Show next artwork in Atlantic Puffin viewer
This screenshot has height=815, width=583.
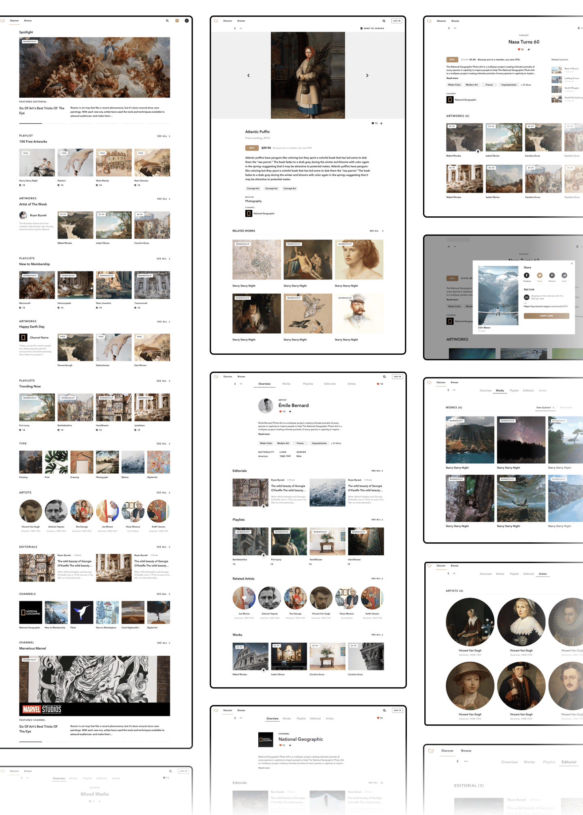(367, 76)
